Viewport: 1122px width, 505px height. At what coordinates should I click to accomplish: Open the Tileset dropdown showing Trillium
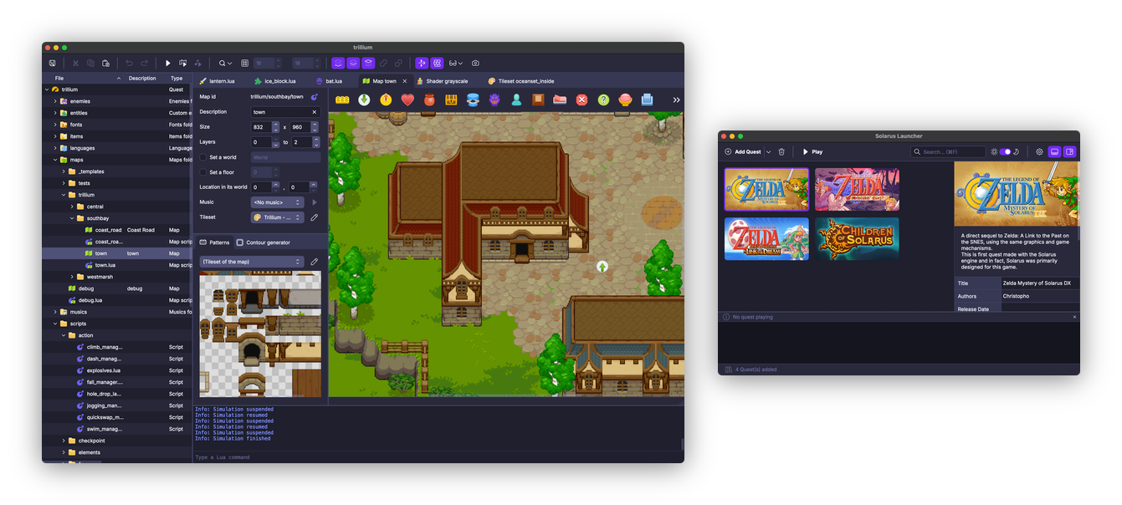pyautogui.click(x=276, y=217)
